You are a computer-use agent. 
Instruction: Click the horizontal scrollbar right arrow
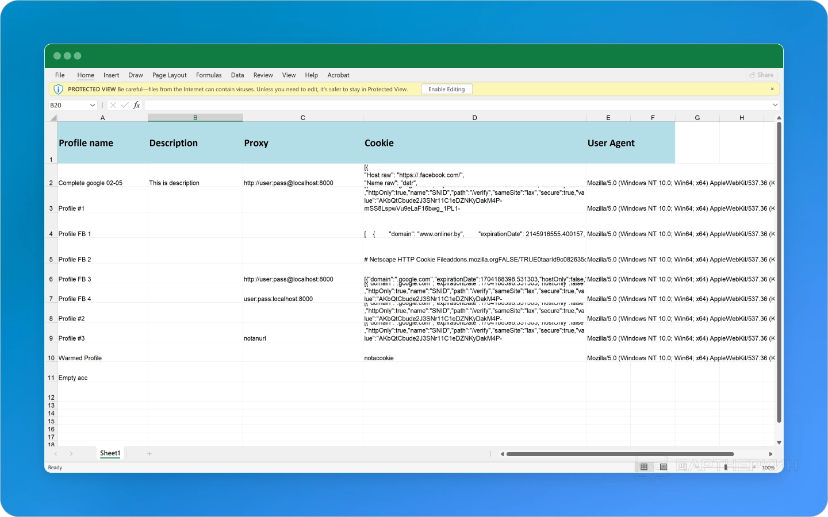click(x=770, y=454)
